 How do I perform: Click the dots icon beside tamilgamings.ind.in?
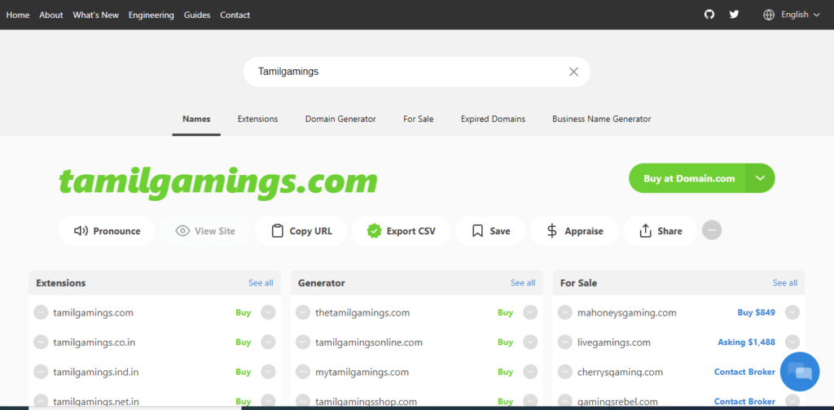[41, 372]
